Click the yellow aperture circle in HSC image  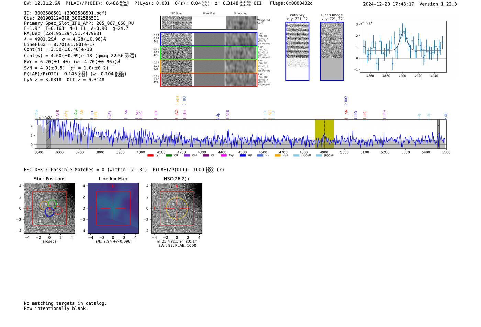click(177, 208)
